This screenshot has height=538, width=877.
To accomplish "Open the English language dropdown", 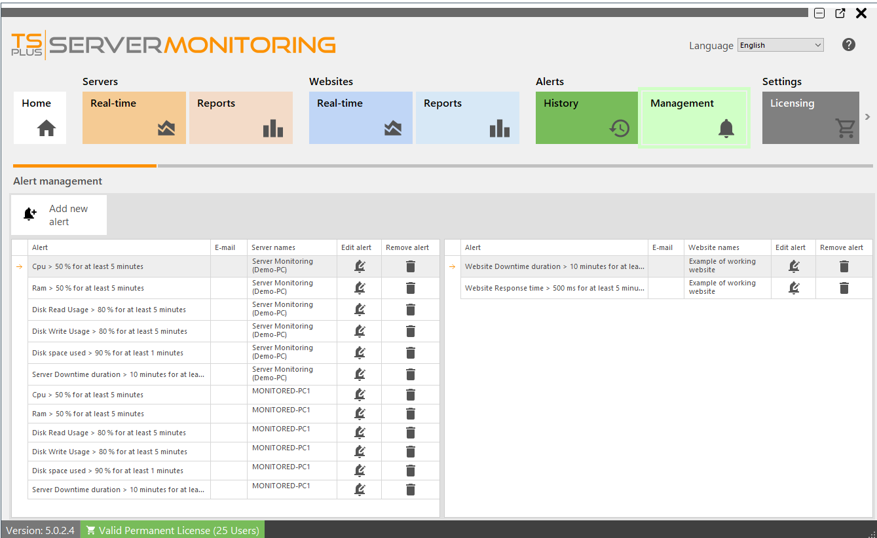I will coord(780,45).
